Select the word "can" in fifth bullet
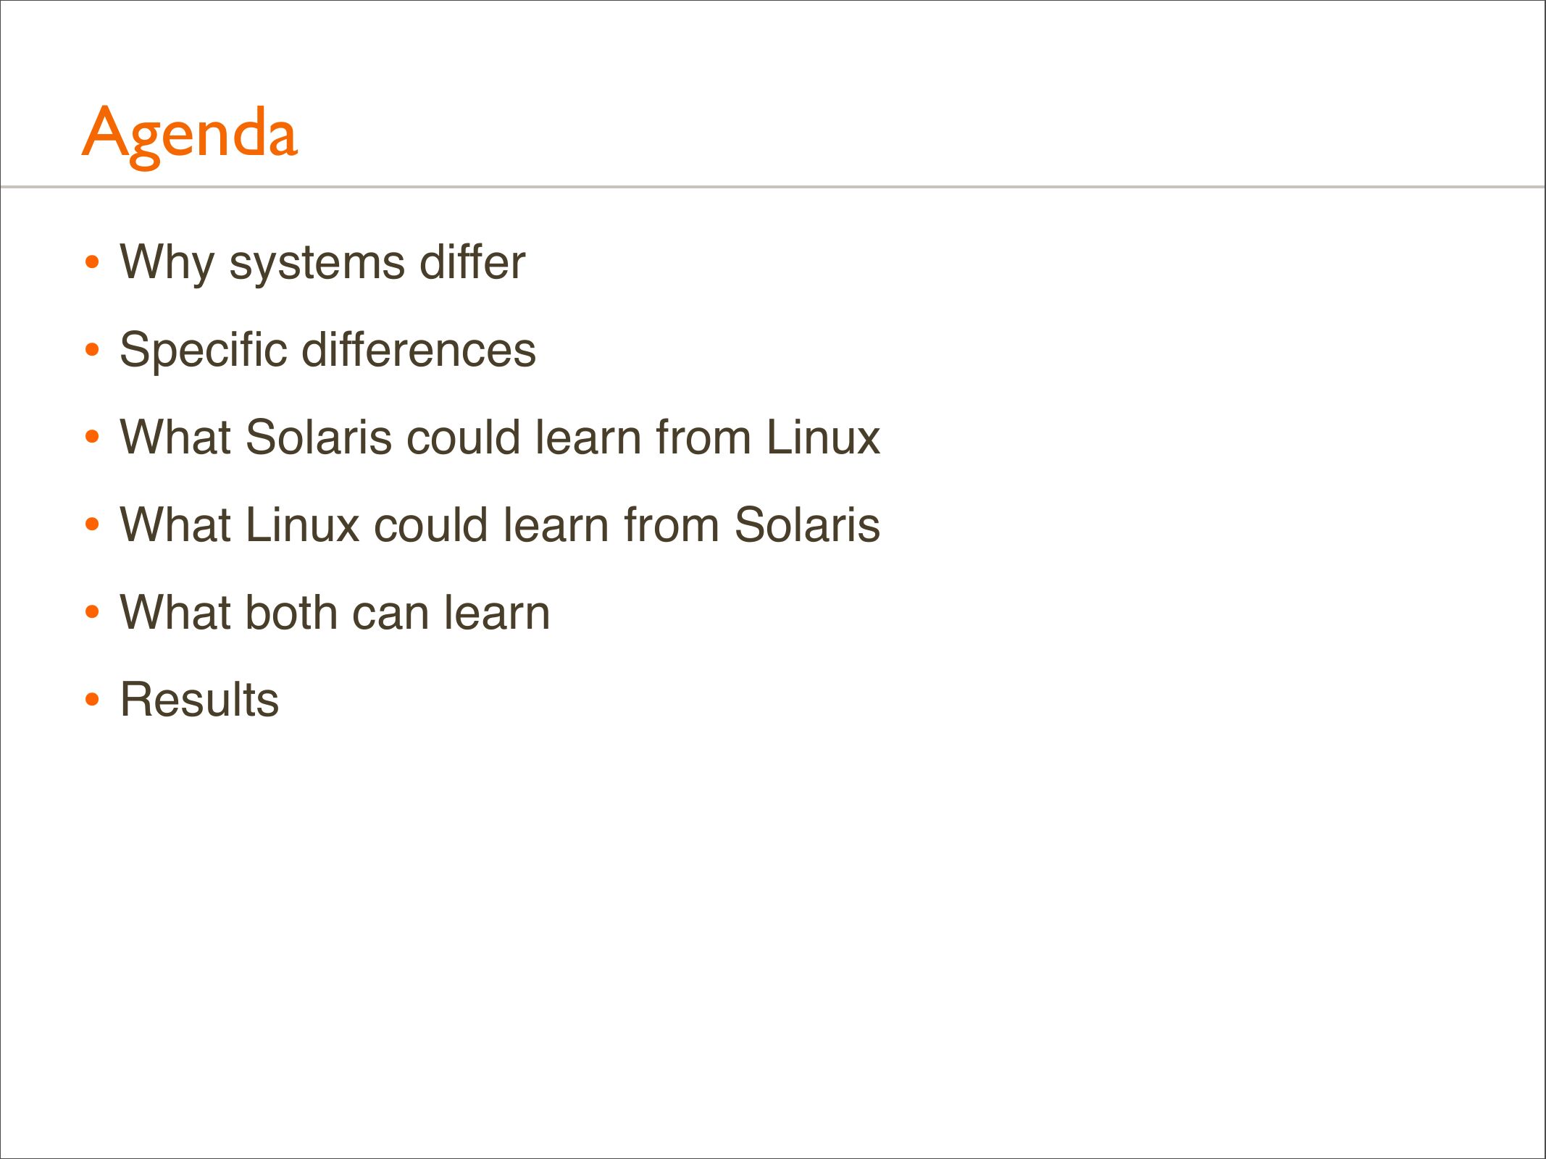Screen dimensions: 1546x1159 click(393, 614)
